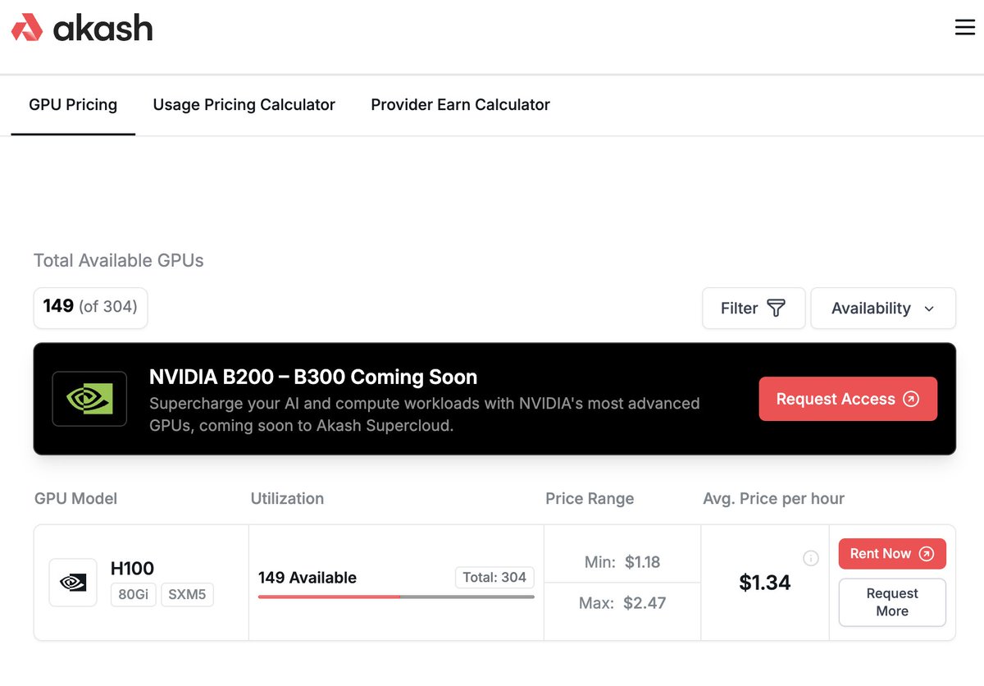984x686 pixels.
Task: Click the Total: 304 badge
Action: [x=494, y=578]
